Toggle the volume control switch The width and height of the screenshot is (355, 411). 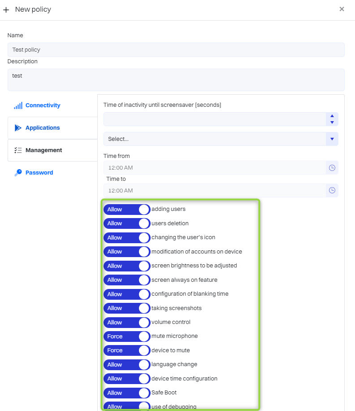(127, 323)
